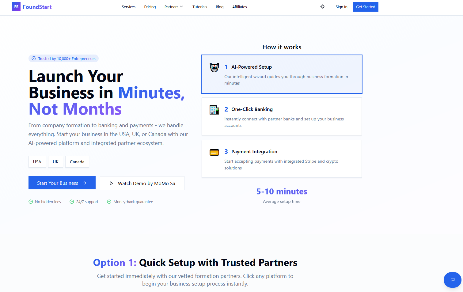Click the Money-back guarantee text
463x292 pixels.
click(133, 202)
